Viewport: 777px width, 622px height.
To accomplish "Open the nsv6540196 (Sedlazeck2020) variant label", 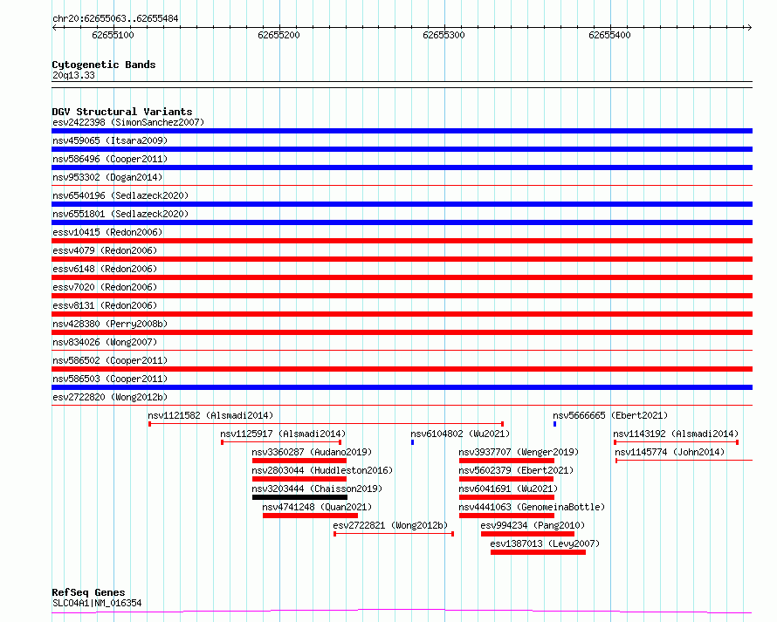I will 120,195.
